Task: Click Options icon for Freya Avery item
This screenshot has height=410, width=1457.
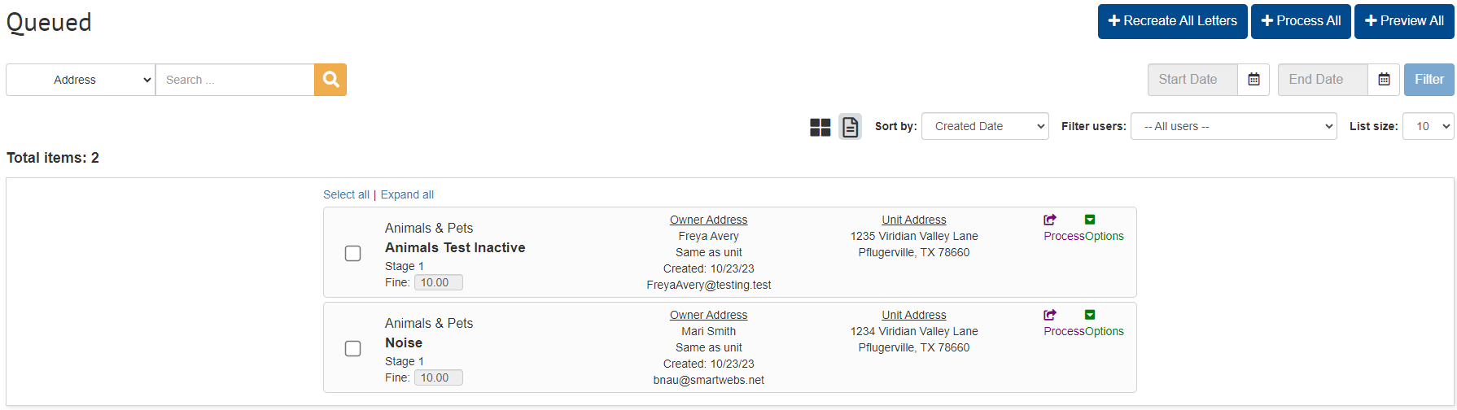Action: pyautogui.click(x=1090, y=220)
